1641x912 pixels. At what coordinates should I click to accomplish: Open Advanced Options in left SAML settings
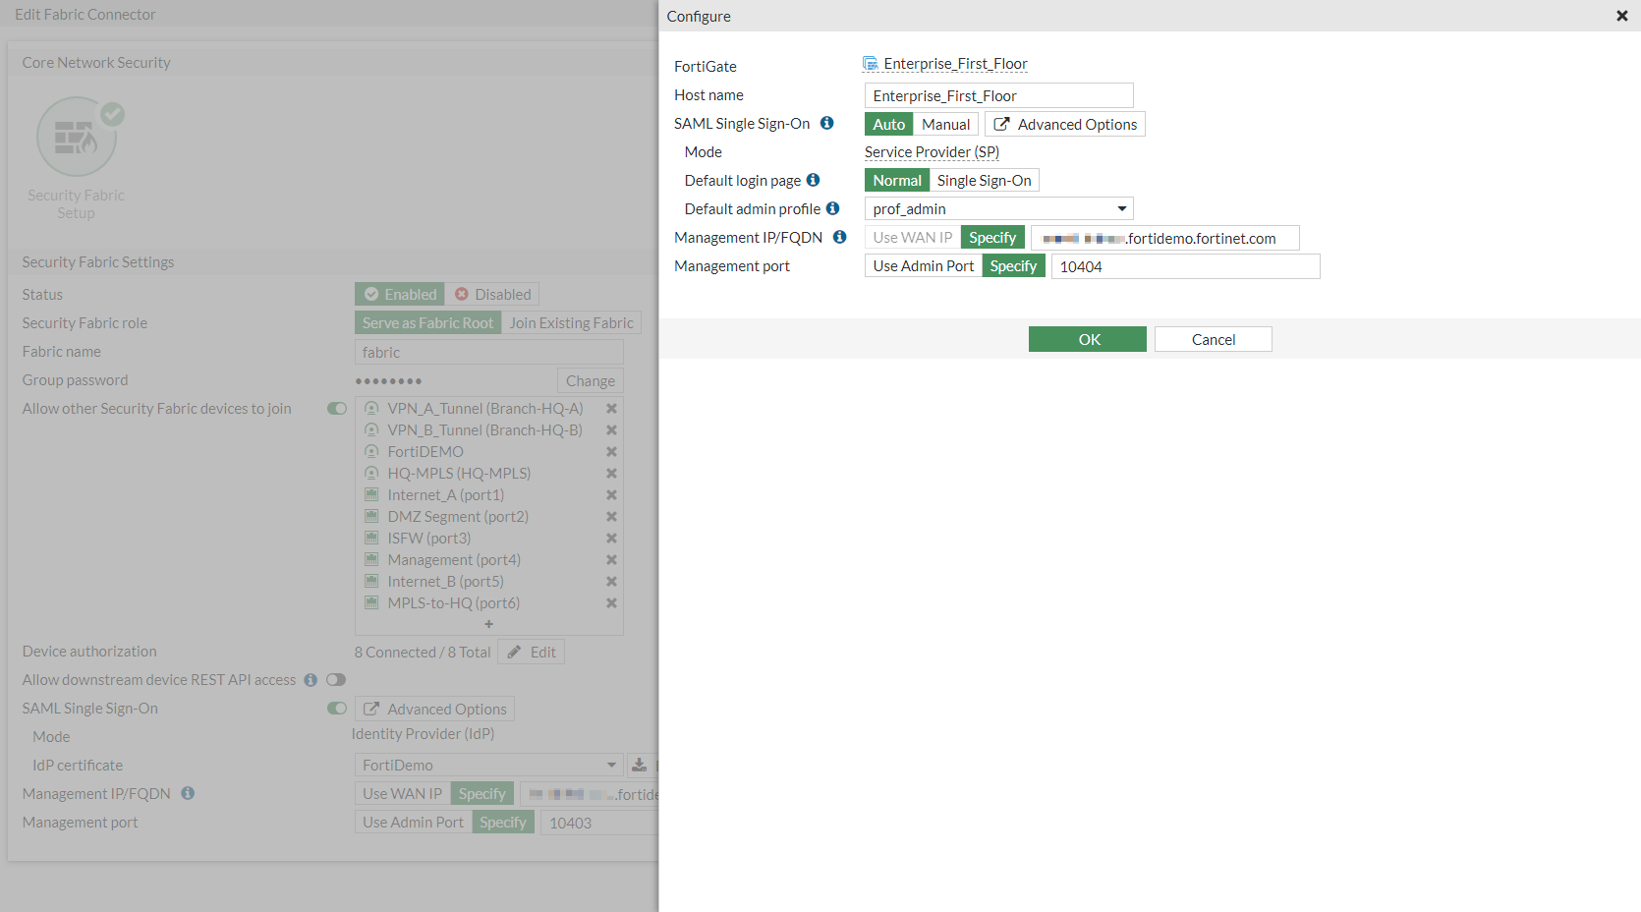coord(434,710)
